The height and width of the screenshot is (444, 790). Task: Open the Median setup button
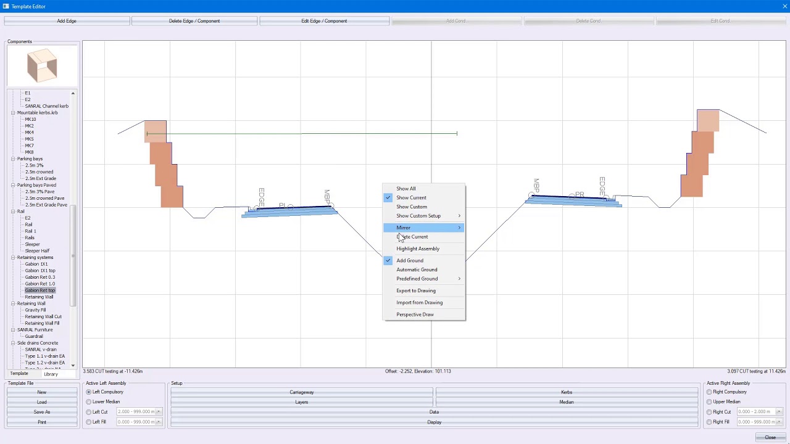click(x=567, y=402)
